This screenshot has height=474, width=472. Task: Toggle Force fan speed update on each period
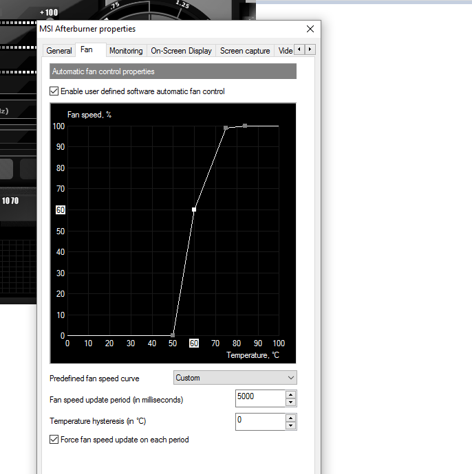click(54, 439)
